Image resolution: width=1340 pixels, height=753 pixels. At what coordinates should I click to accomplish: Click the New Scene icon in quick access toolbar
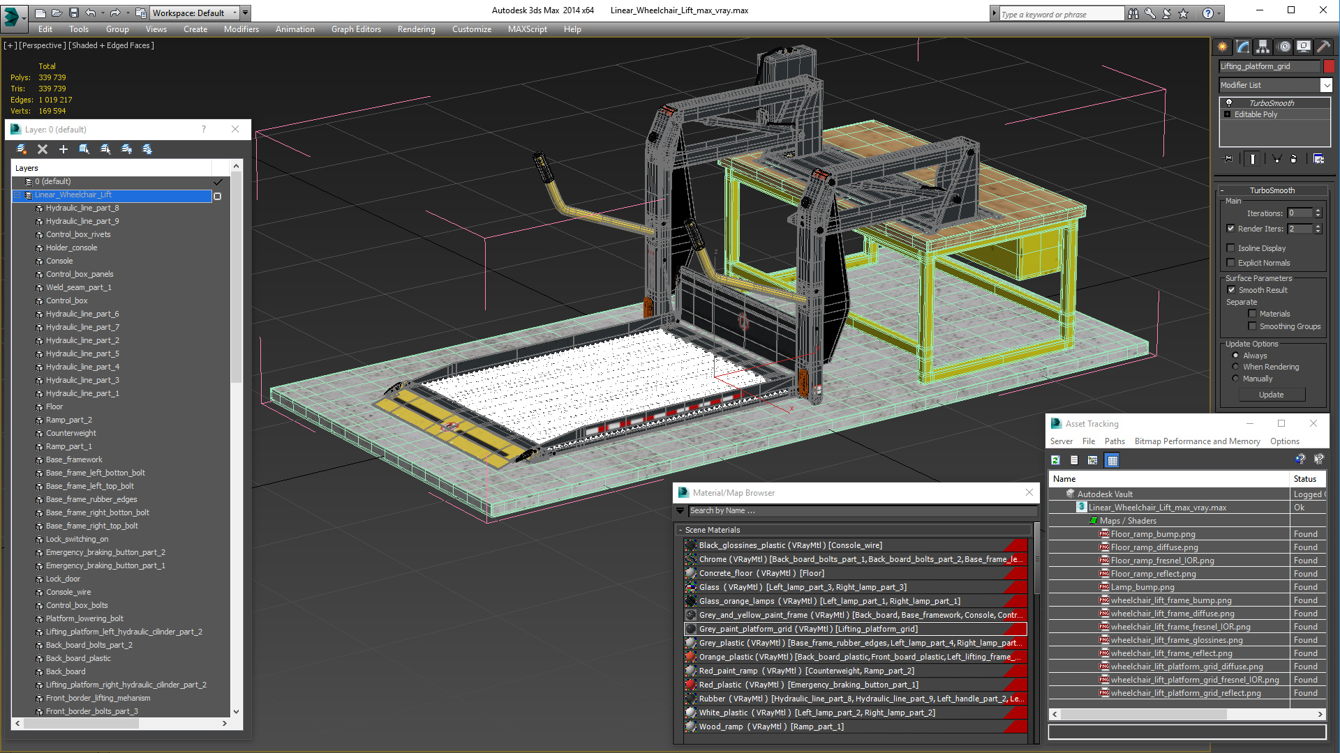point(40,13)
